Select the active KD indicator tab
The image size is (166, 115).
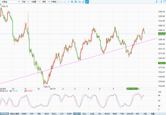pos(77,114)
